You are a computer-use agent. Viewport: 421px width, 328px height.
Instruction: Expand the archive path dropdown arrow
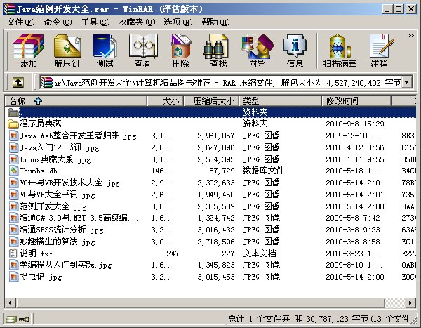pyautogui.click(x=407, y=82)
